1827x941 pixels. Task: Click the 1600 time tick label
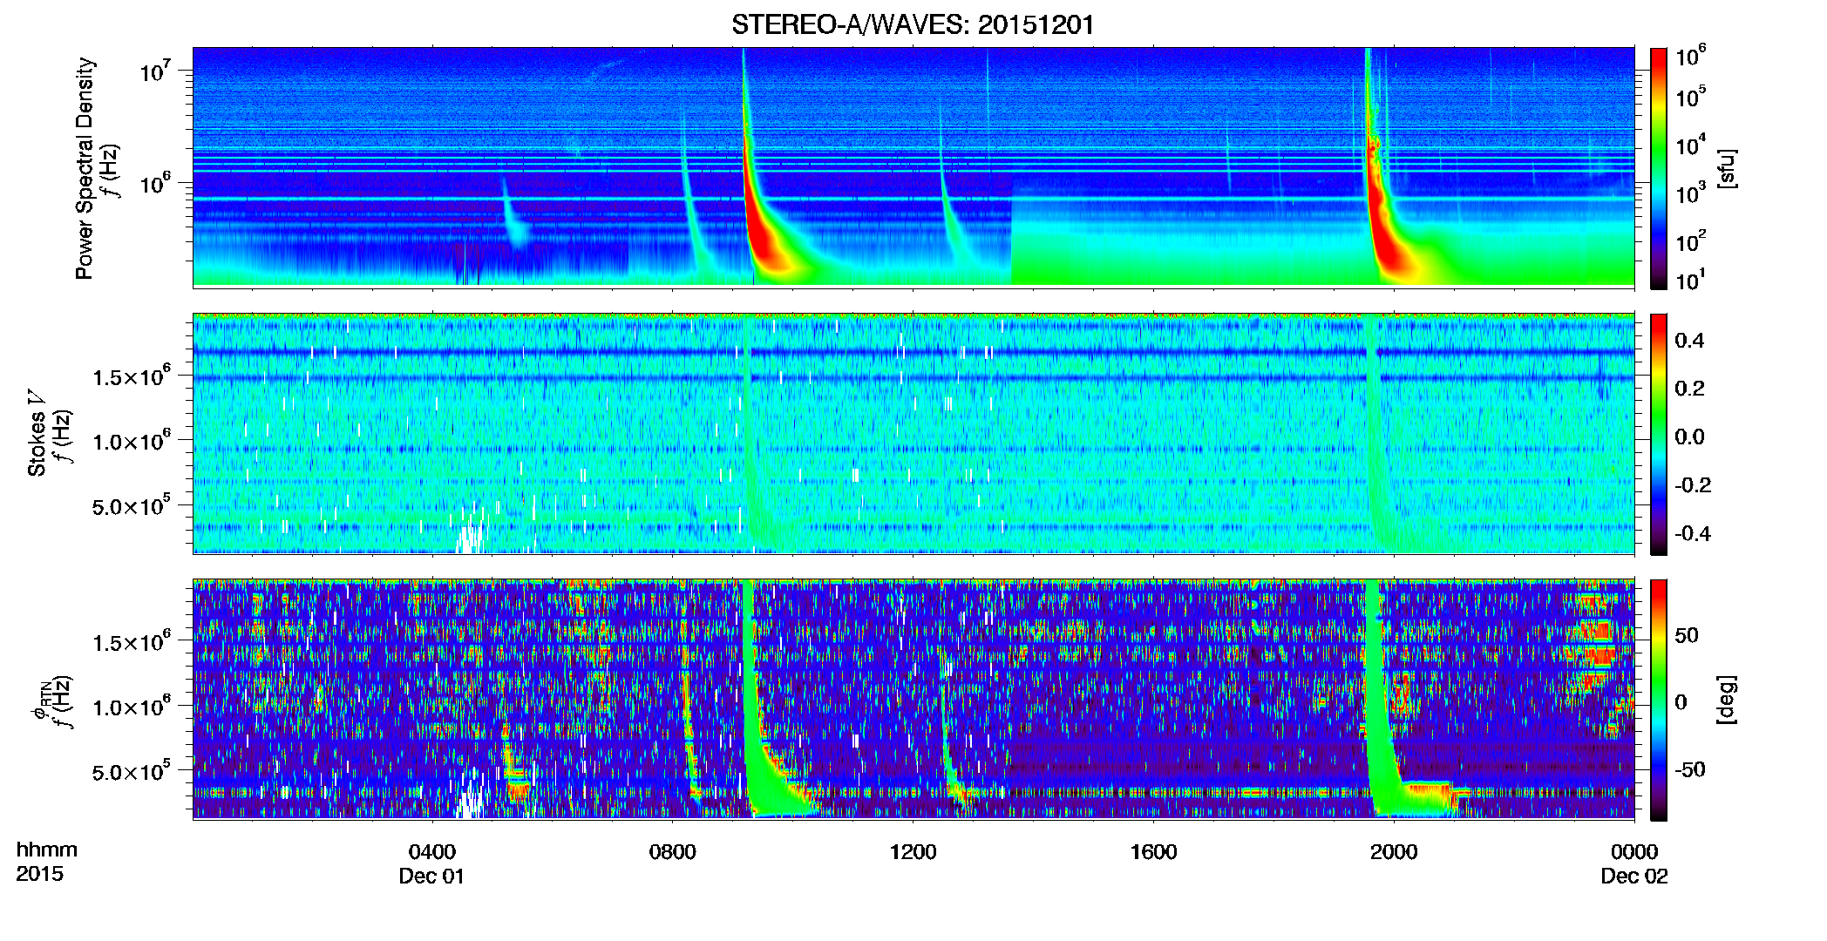pyautogui.click(x=1153, y=851)
